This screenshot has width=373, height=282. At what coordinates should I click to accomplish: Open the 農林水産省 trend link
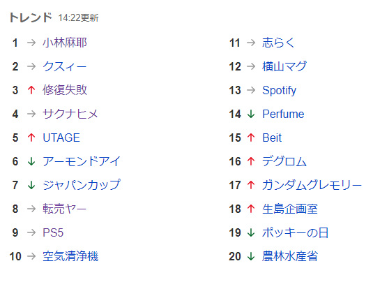pyautogui.click(x=290, y=256)
